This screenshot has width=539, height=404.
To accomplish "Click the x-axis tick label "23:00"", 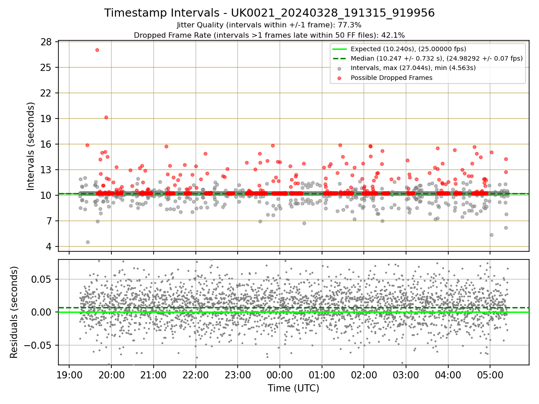I will [x=238, y=375].
